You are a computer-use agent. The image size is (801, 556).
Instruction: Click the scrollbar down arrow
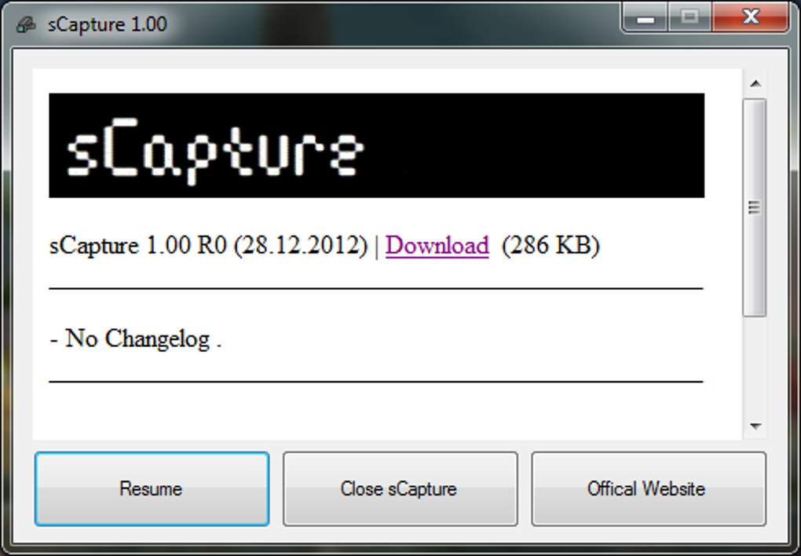(755, 426)
